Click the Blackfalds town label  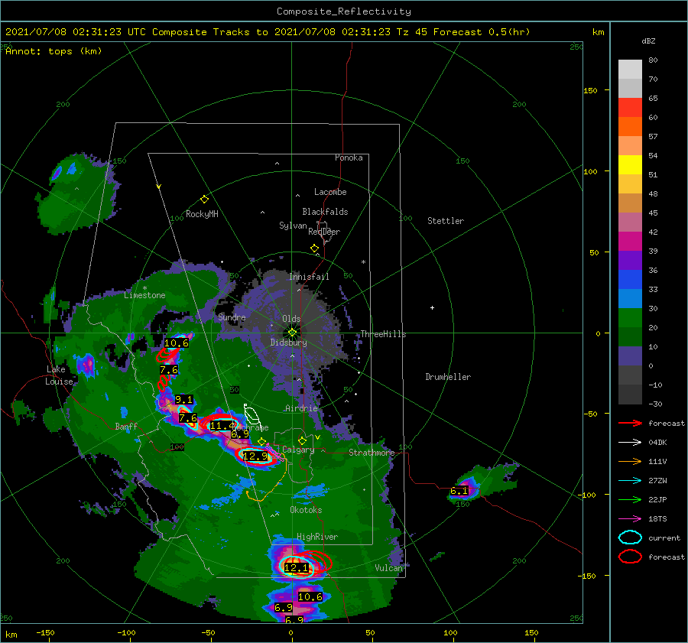325,212
